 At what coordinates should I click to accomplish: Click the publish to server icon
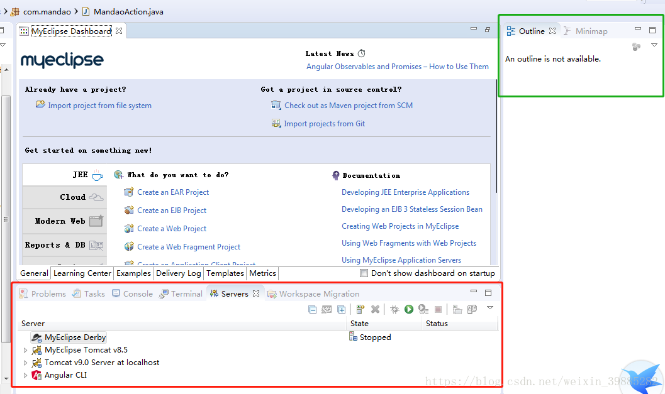[x=457, y=309]
